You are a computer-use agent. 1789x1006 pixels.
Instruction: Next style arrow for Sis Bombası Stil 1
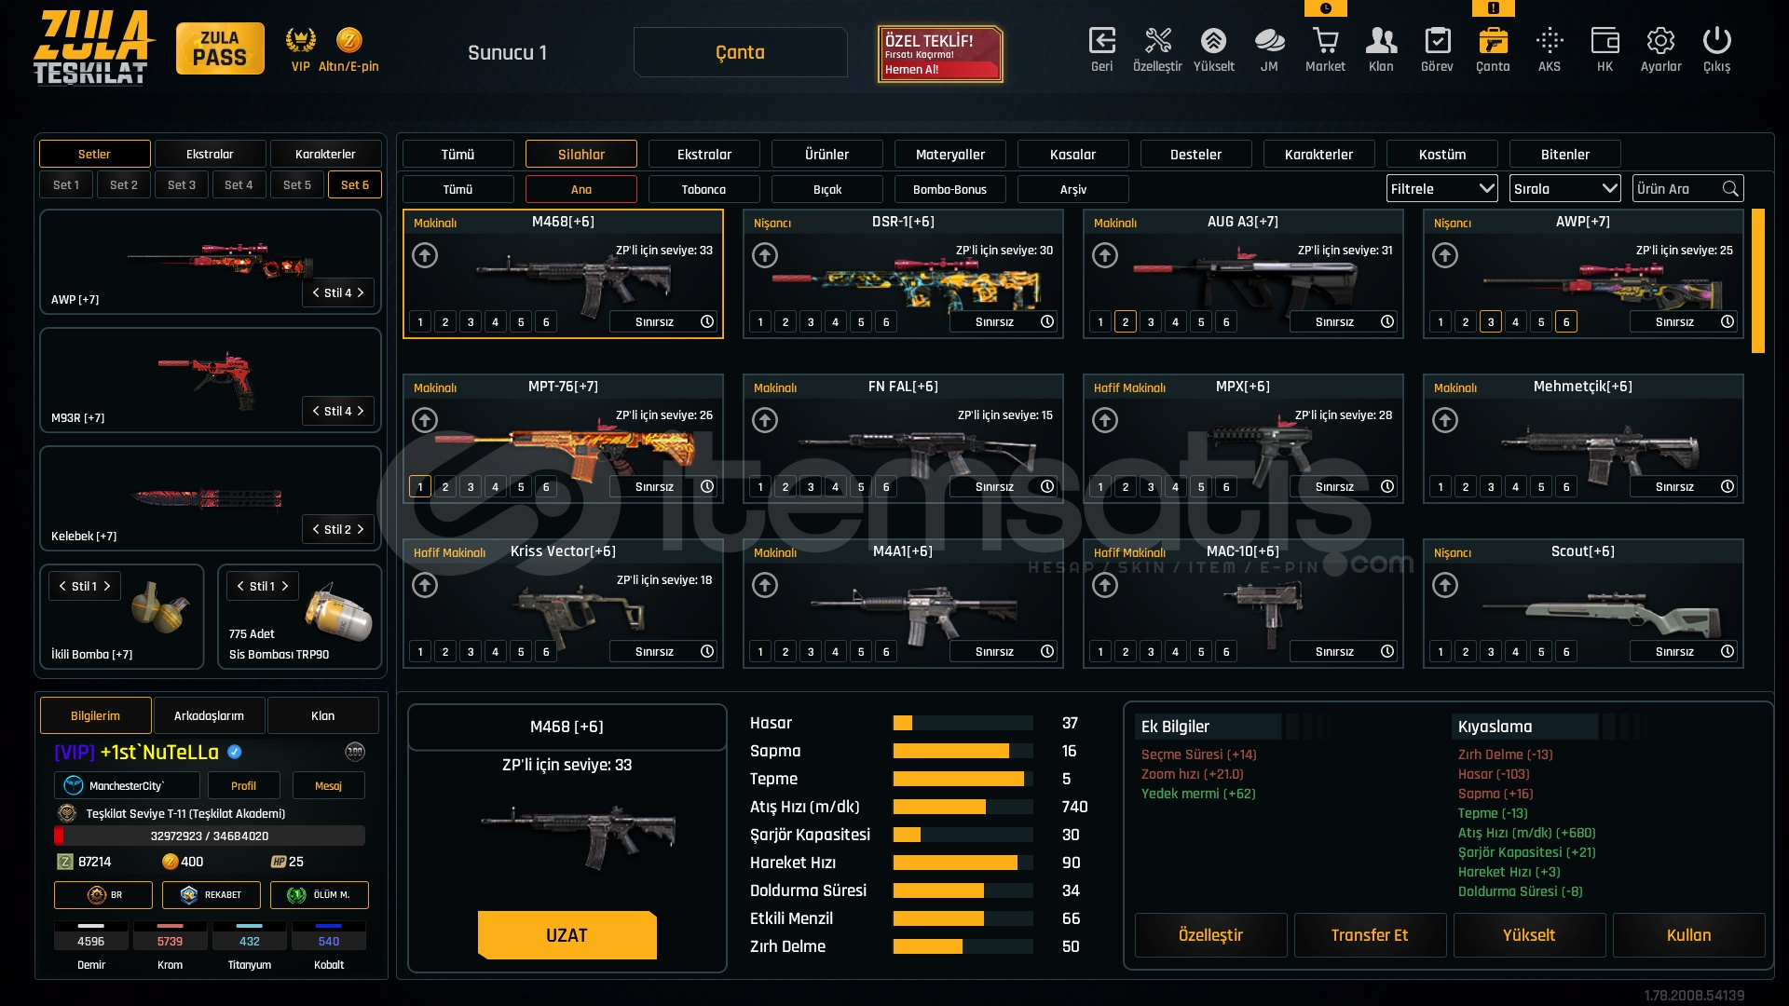pos(285,586)
